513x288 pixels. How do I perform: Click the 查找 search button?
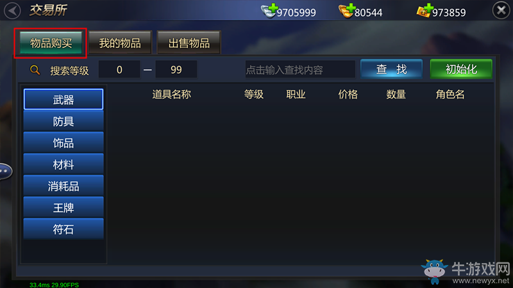coord(391,69)
